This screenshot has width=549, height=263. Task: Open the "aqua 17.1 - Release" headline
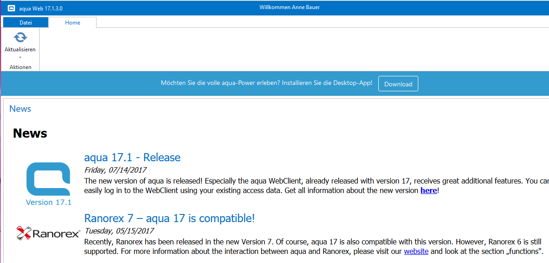point(132,158)
